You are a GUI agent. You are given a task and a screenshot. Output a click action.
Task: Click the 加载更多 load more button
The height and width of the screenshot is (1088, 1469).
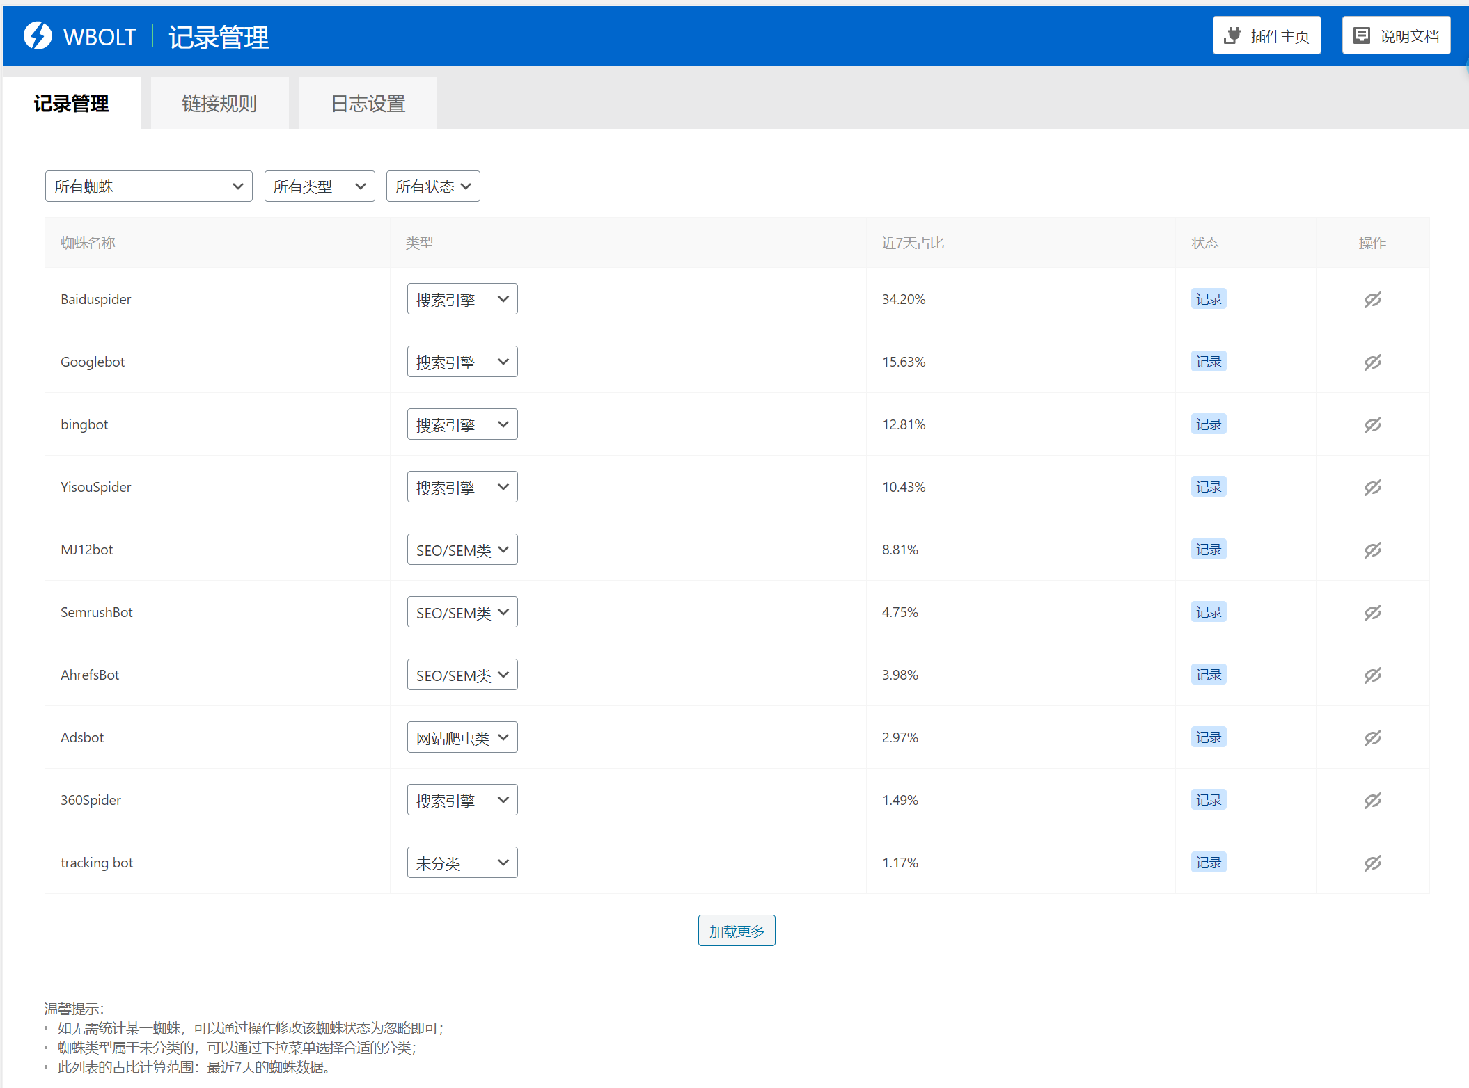click(737, 931)
